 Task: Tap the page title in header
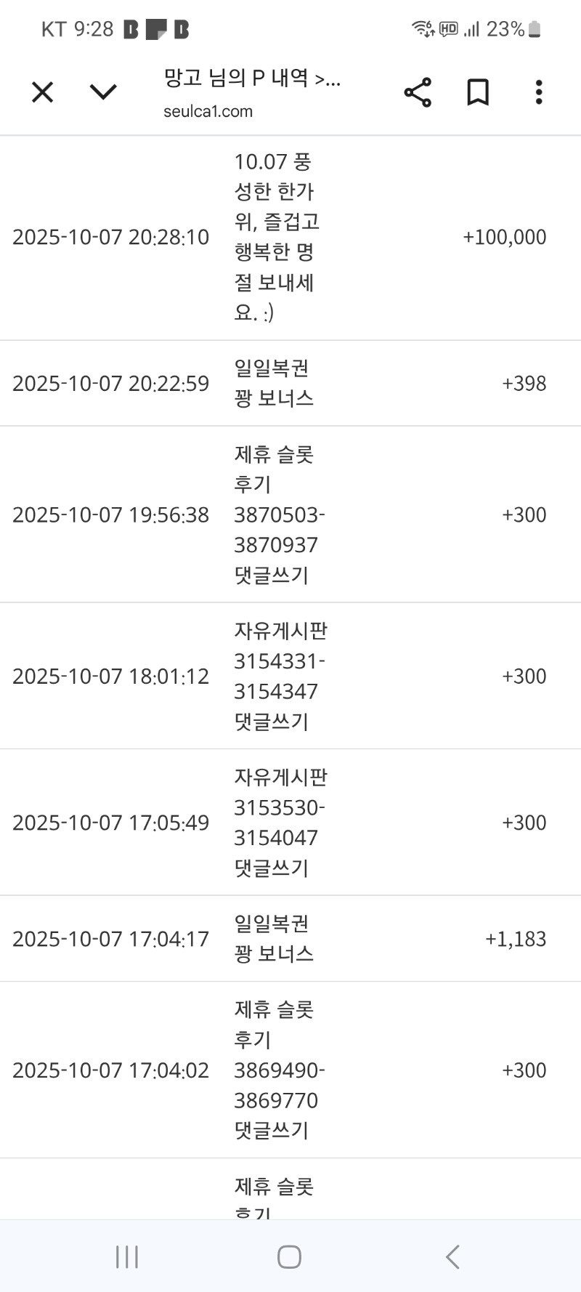click(251, 78)
